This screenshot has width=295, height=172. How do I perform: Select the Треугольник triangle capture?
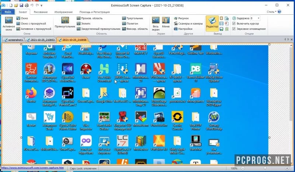click(132, 18)
